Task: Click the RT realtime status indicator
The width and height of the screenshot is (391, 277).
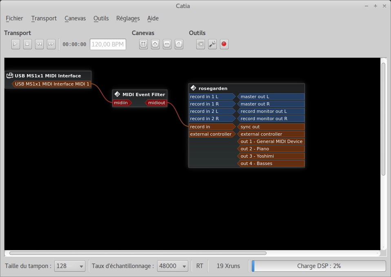Action: 200,266
